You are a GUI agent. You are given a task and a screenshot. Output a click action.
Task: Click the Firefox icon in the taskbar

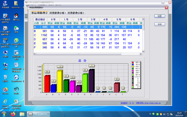pyautogui.click(x=13, y=114)
